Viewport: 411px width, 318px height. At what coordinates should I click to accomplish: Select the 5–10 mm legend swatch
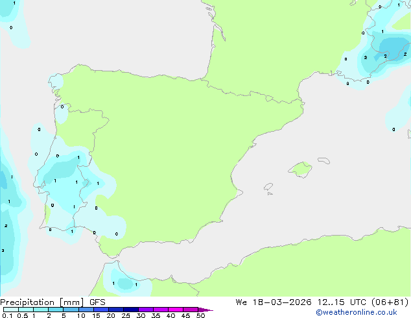click(x=71, y=310)
